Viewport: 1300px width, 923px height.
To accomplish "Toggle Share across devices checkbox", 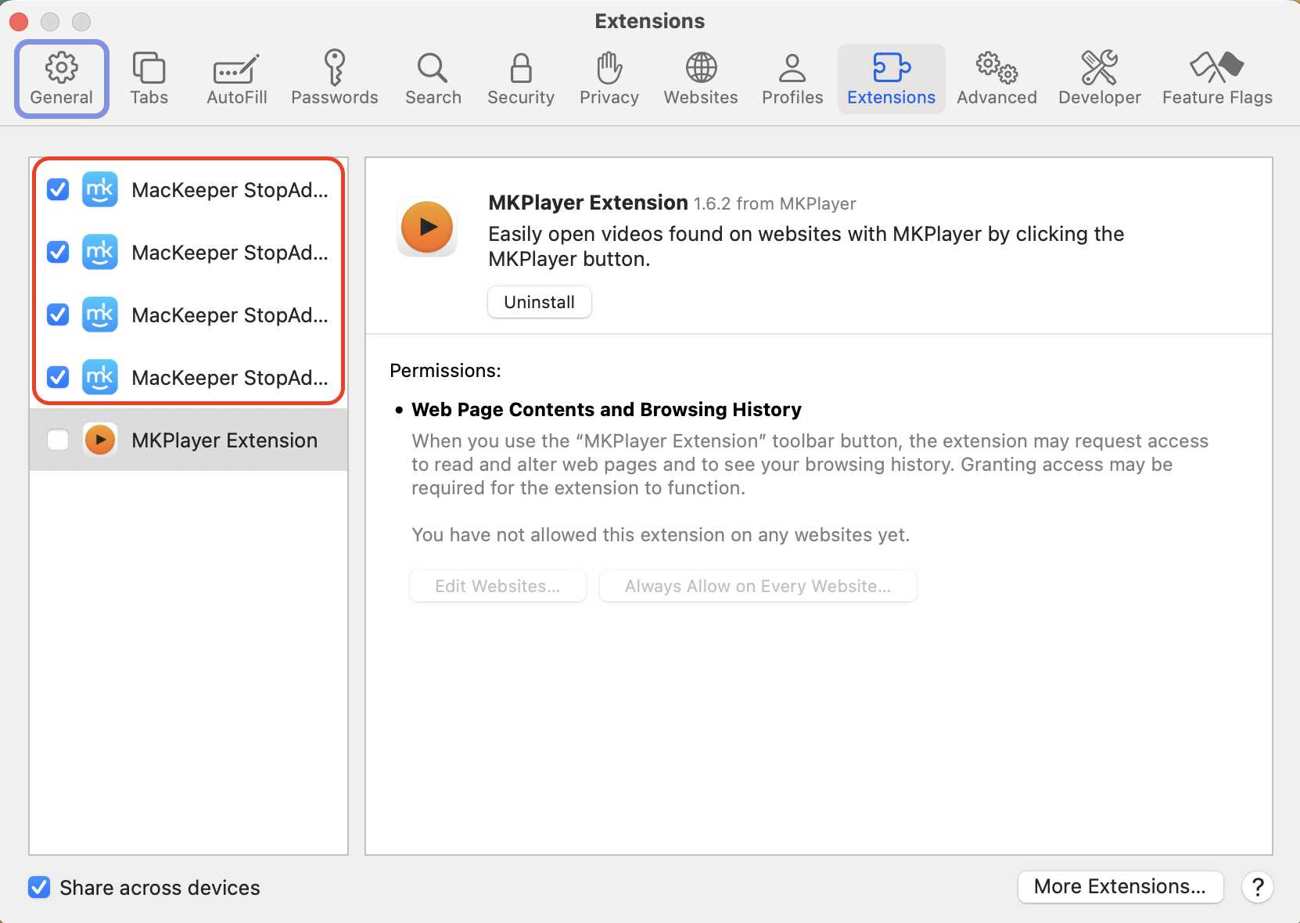I will [39, 887].
